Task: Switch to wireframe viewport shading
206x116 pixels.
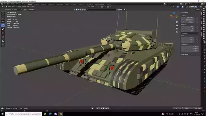Action: pos(190,7)
